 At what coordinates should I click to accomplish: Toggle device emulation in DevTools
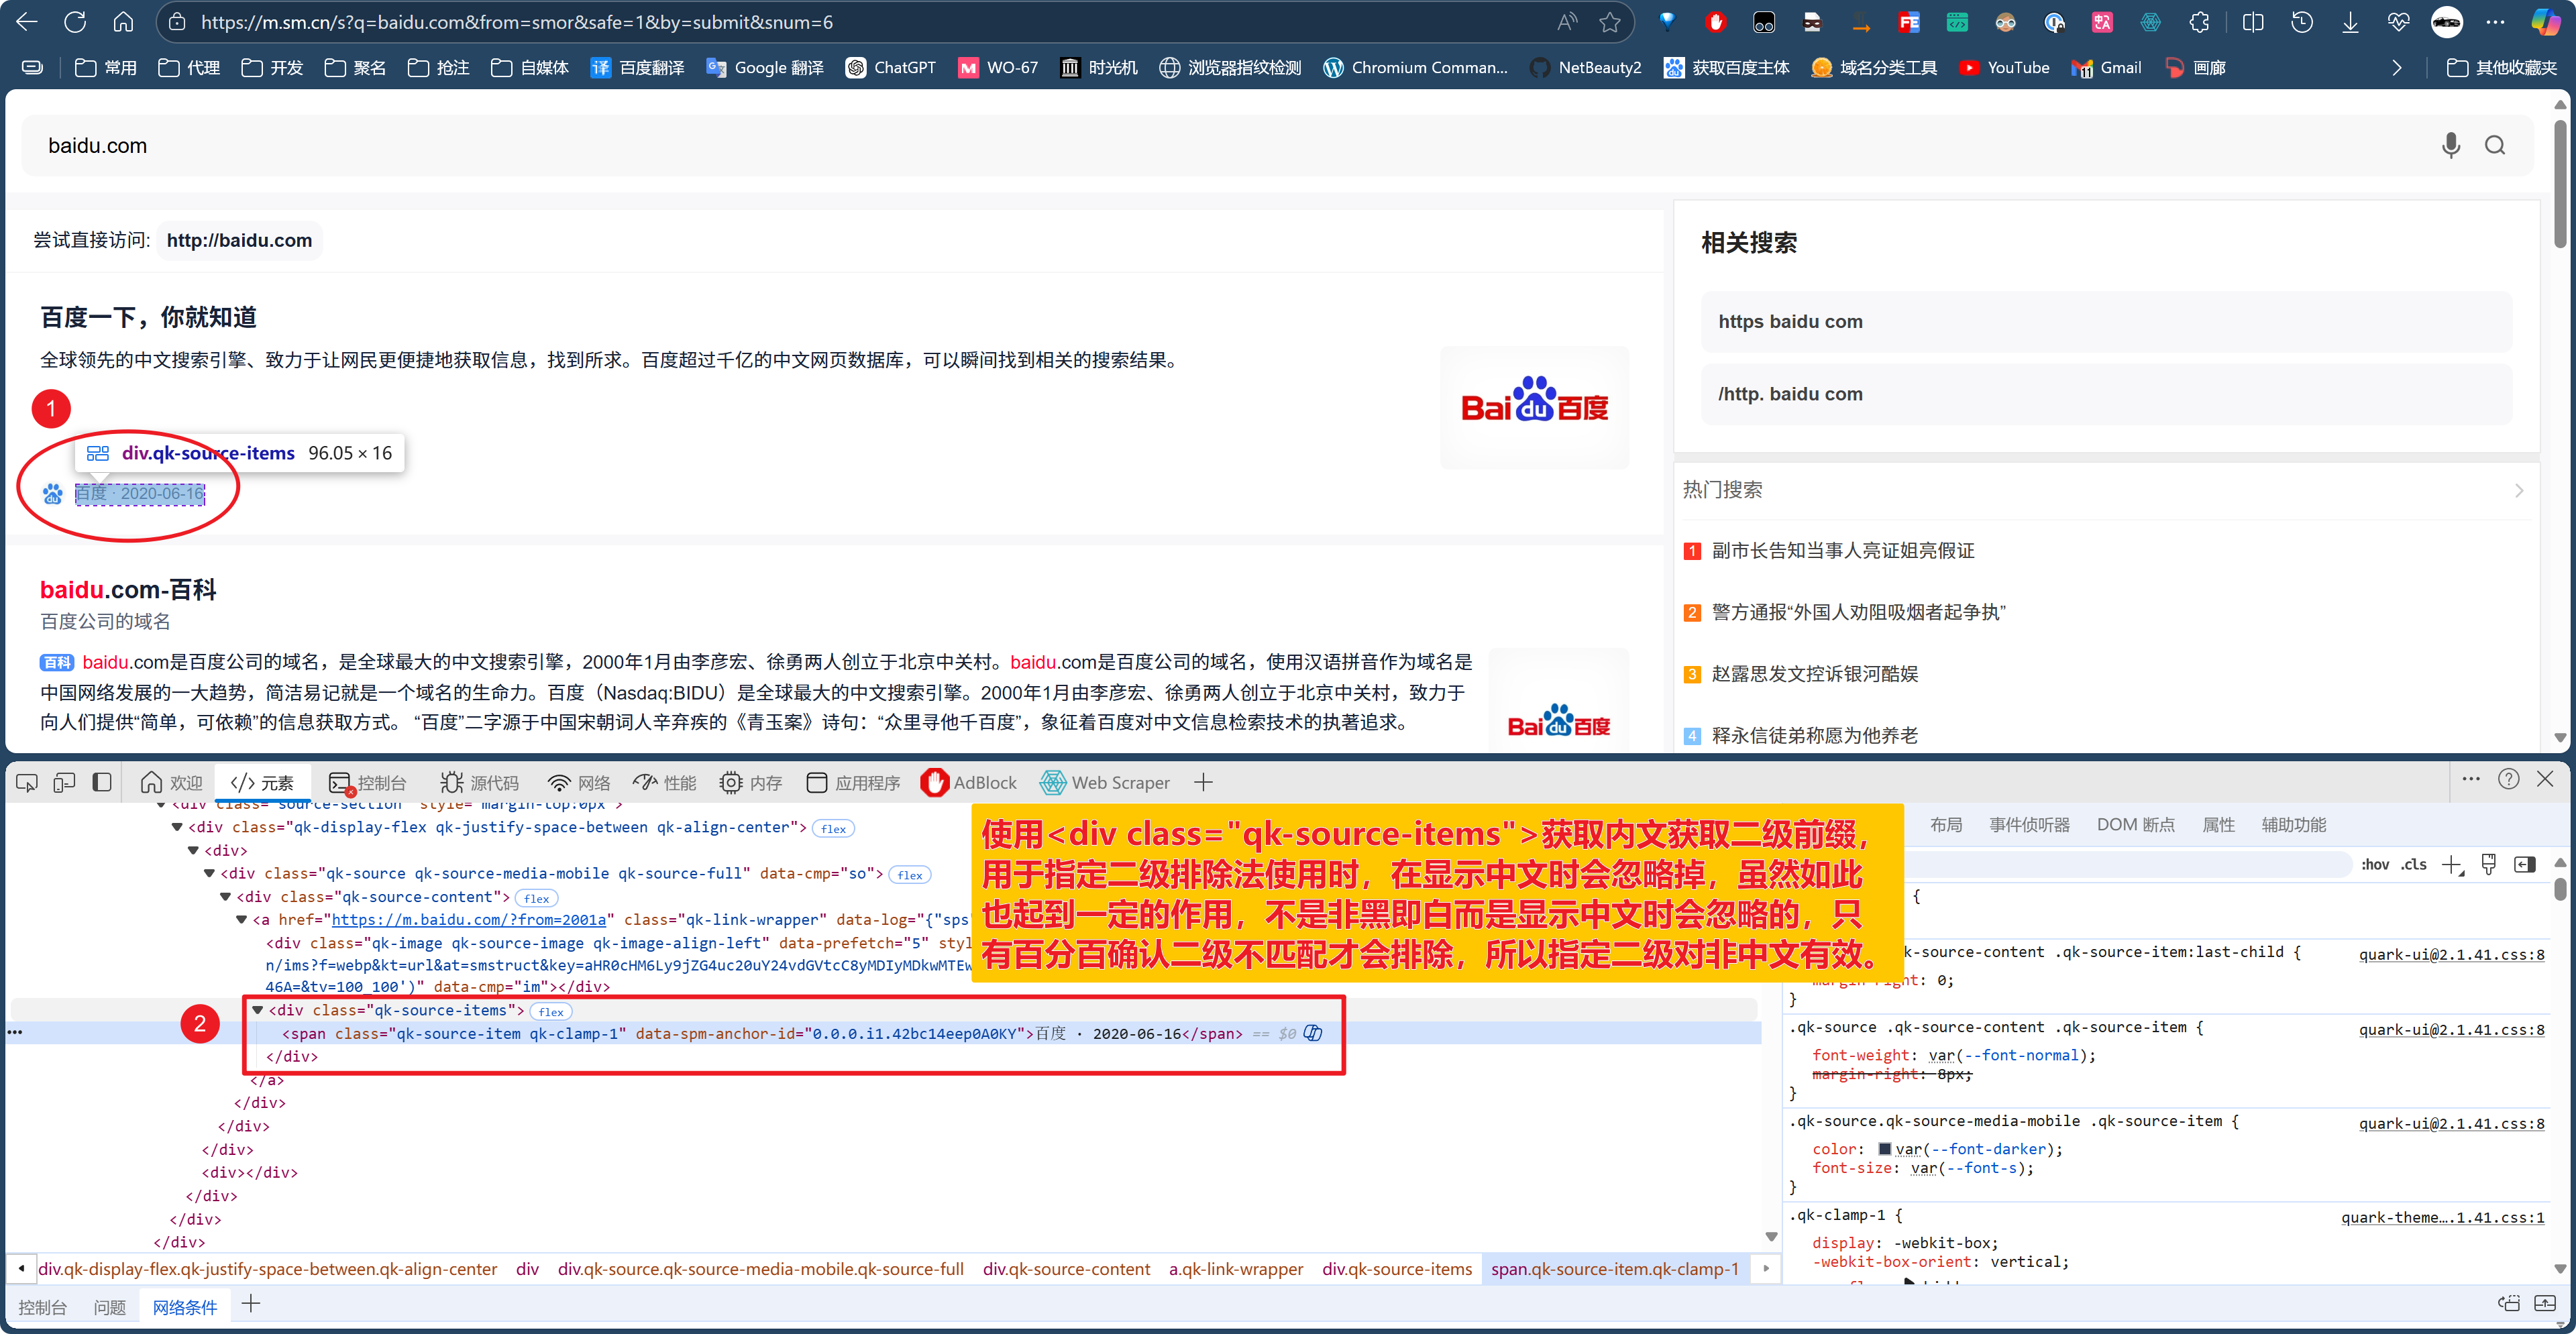click(64, 783)
